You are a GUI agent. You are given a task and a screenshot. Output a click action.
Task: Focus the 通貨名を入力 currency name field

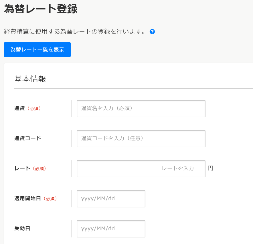tap(141, 108)
